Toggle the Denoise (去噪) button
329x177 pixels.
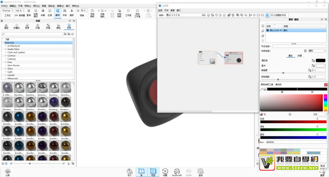coord(43,12)
